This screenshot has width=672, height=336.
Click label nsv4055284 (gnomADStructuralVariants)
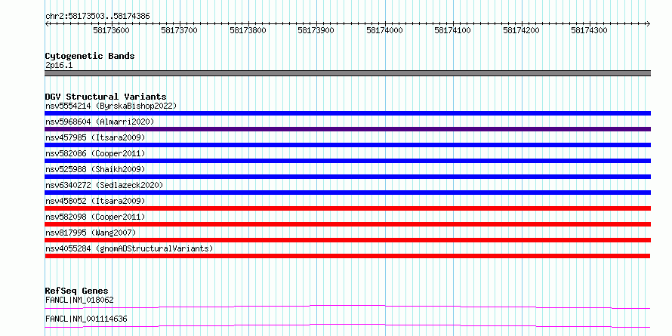129,248
